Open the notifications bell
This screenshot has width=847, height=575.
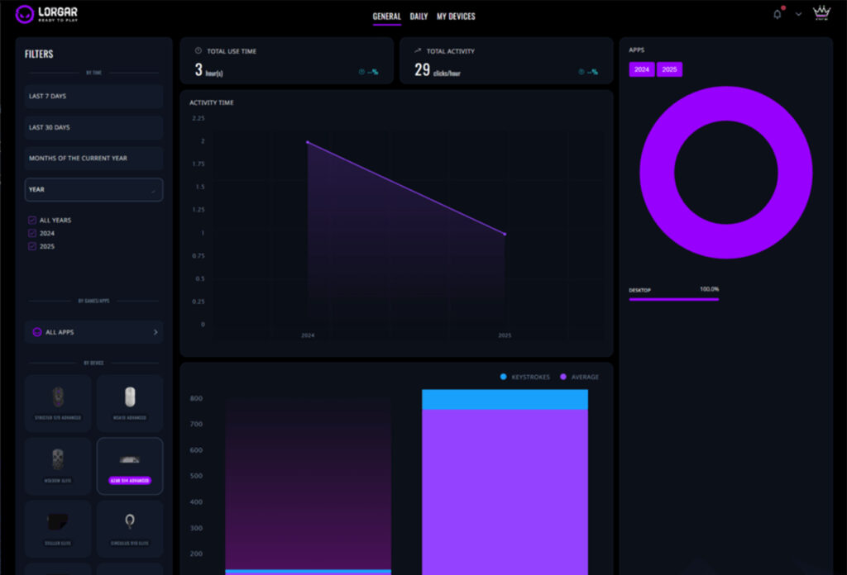click(777, 14)
